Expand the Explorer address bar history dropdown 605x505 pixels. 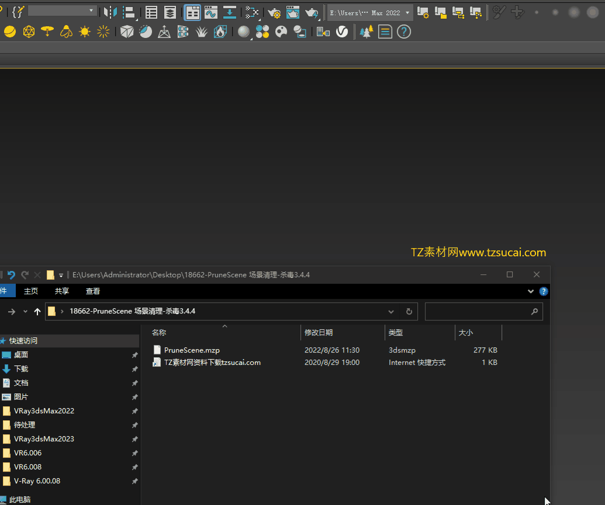[391, 312]
